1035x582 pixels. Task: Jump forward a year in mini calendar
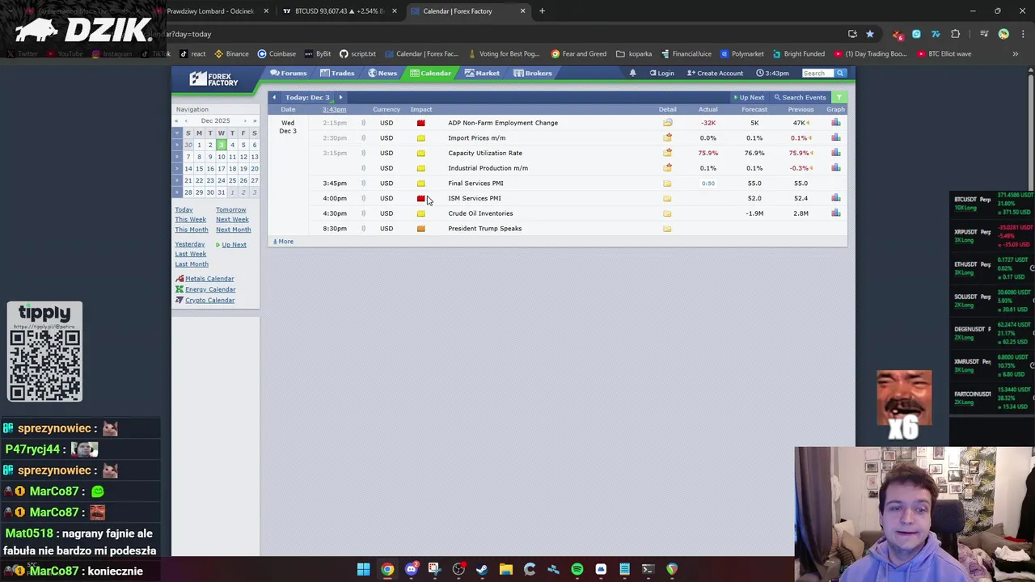[x=254, y=121]
